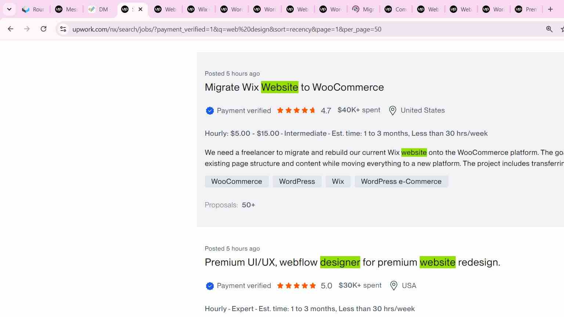Select the WooCommerce skill tag
564x317 pixels.
click(x=236, y=182)
